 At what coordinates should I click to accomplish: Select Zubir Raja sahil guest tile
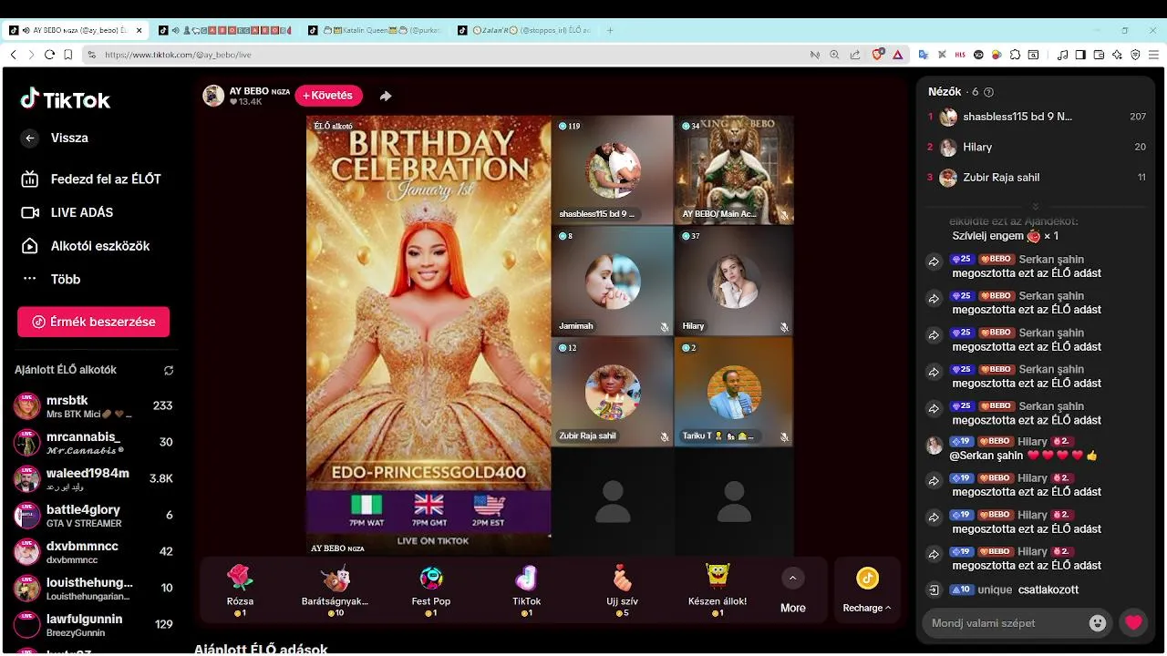[x=612, y=391]
